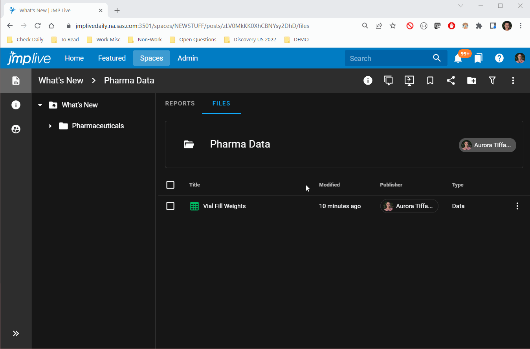Click the share icon
The height and width of the screenshot is (349, 530).
tap(451, 81)
